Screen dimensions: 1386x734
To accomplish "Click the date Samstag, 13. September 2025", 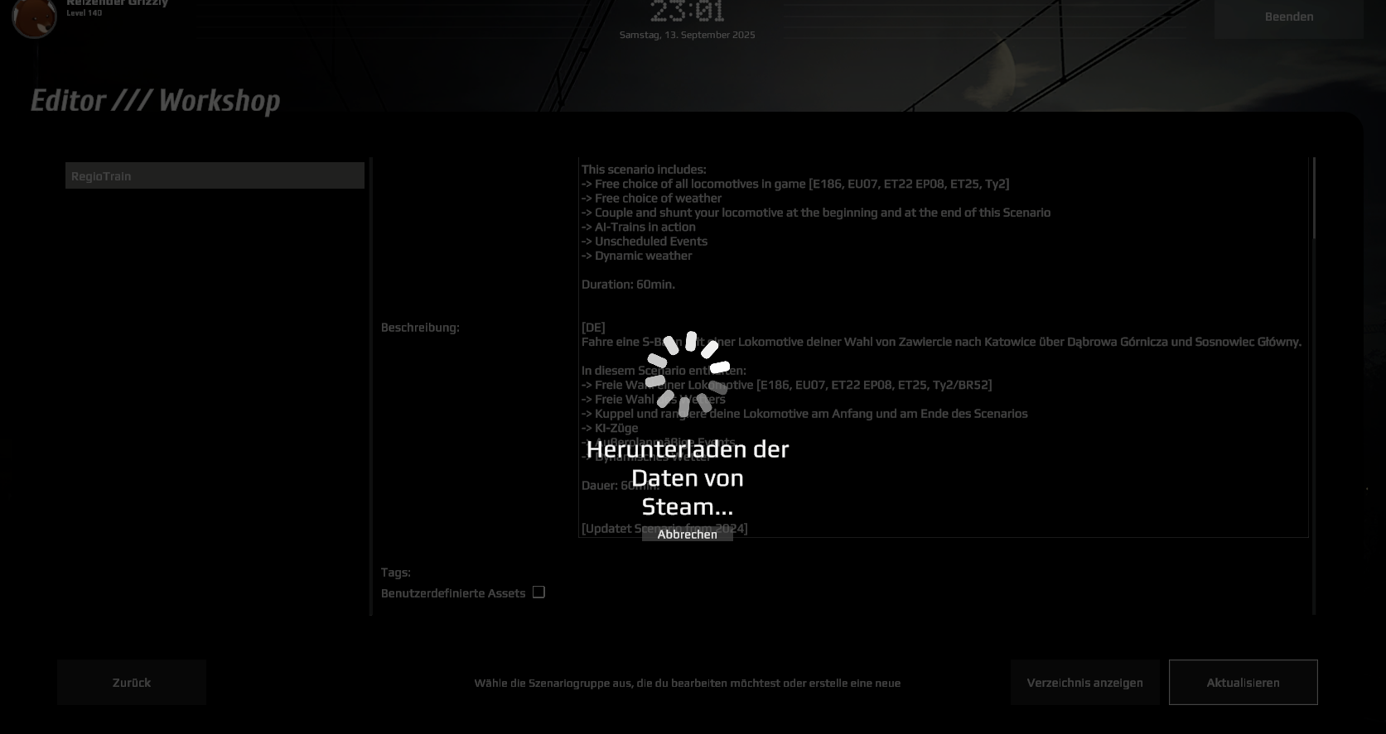I will (688, 35).
